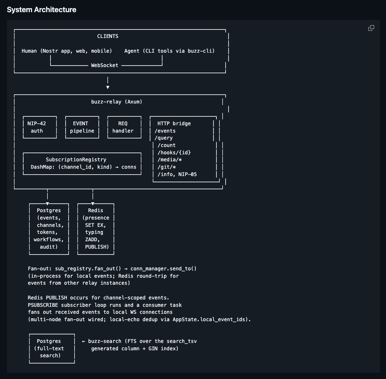Click the 'Redis' box title
Viewport: 386px width, 379px height.
pyautogui.click(x=95, y=211)
